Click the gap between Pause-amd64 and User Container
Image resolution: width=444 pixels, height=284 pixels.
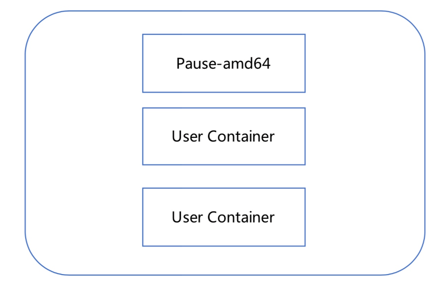[224, 100]
